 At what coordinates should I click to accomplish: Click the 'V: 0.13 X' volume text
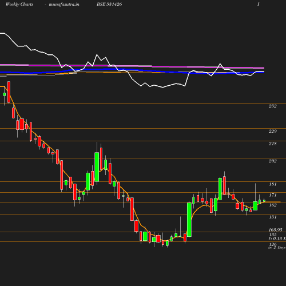coord(277,239)
